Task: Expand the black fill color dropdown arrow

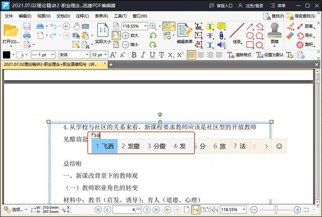Action: click(13, 55)
